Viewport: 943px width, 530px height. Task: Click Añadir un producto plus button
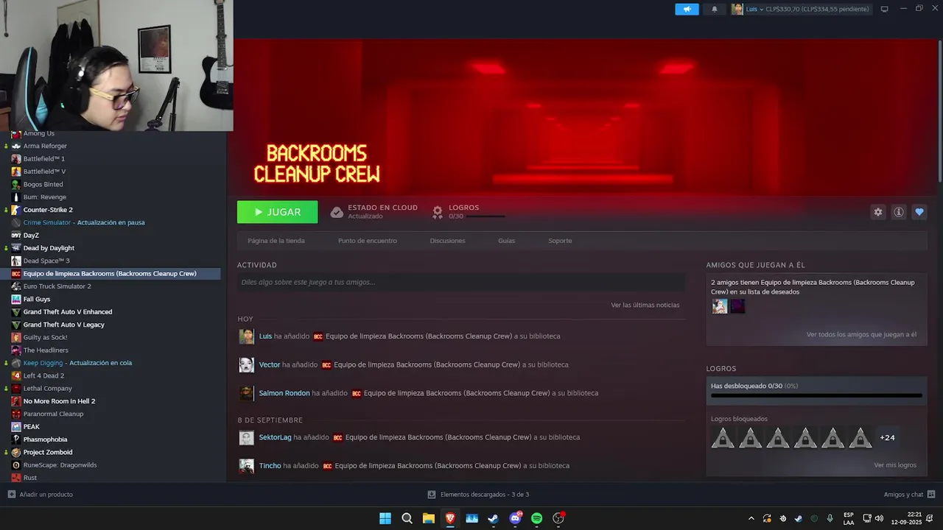pyautogui.click(x=11, y=495)
